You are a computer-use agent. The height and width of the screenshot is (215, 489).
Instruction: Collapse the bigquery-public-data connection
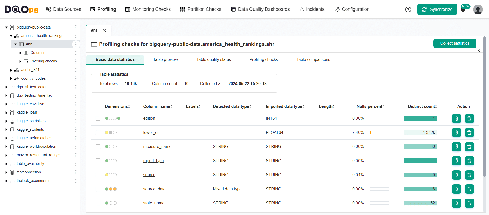click(x=6, y=27)
